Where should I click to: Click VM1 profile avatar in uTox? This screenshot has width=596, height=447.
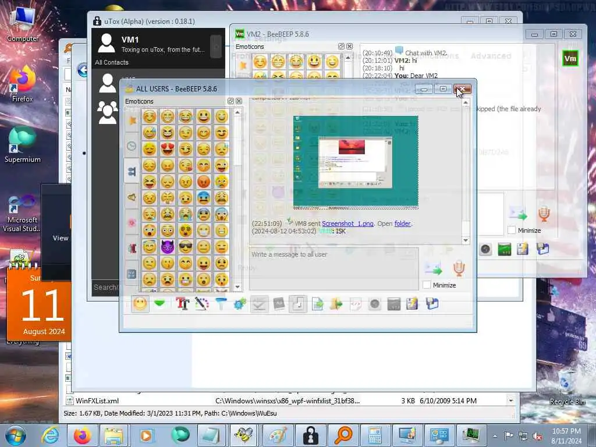(107, 43)
